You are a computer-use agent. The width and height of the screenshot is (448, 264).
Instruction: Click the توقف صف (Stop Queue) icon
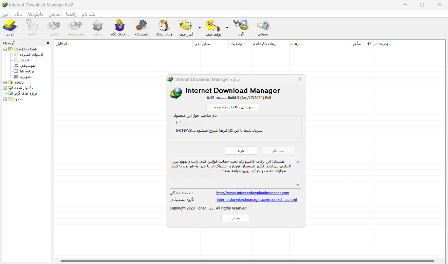pyautogui.click(x=213, y=27)
